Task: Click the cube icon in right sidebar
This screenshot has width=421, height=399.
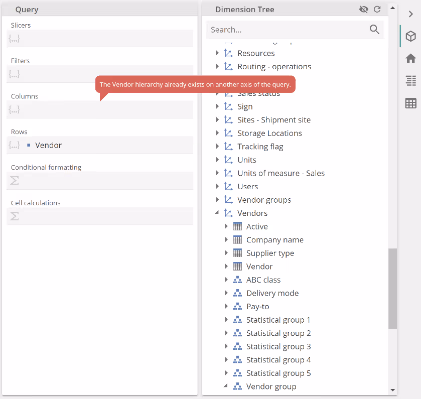Action: 410,37
